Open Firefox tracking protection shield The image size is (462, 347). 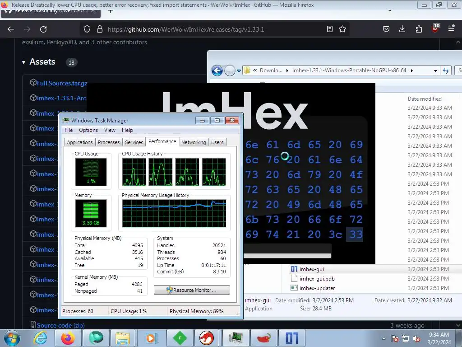[x=87, y=29]
